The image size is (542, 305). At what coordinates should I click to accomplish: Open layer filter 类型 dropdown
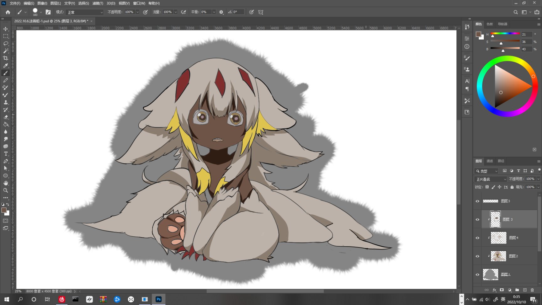click(x=486, y=171)
